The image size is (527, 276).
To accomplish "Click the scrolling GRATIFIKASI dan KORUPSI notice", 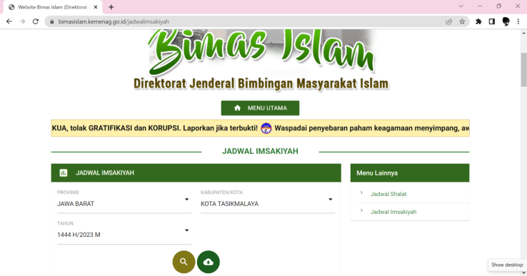I will (x=155, y=128).
